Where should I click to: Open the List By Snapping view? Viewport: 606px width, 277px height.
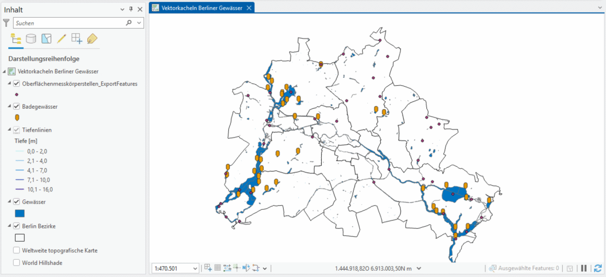(x=77, y=39)
